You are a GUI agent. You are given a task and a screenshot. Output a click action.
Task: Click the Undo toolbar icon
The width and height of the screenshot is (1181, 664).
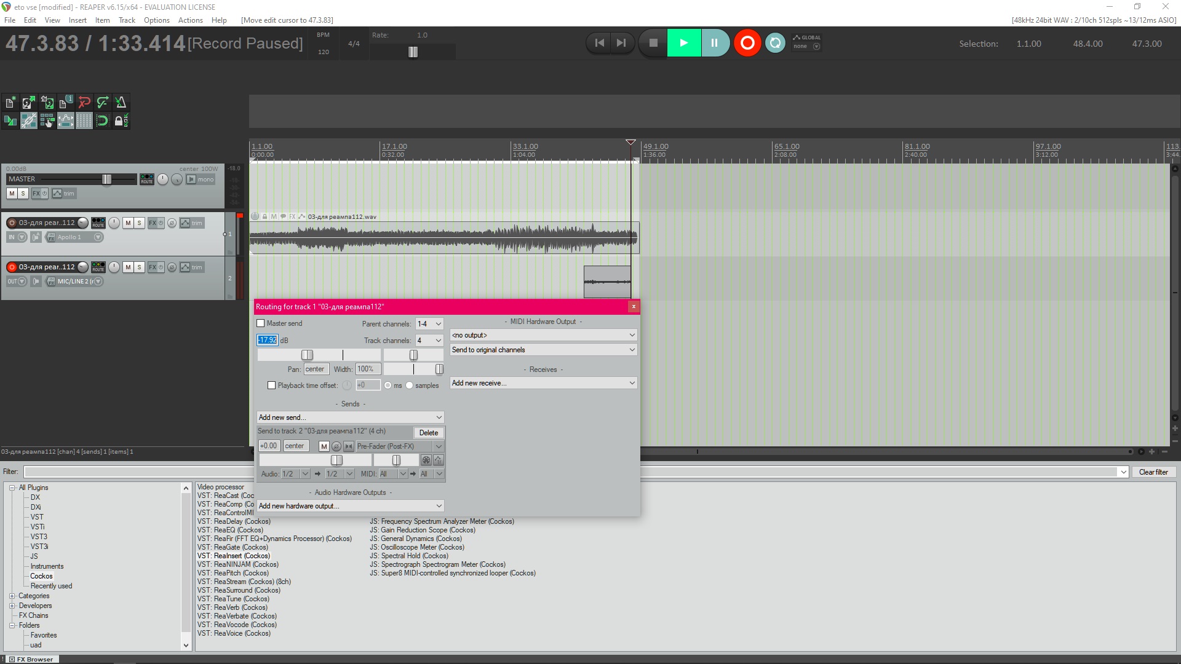[84, 102]
